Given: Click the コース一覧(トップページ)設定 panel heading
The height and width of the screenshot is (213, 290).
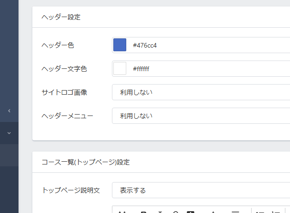Looking at the screenshot, I should [86, 162].
